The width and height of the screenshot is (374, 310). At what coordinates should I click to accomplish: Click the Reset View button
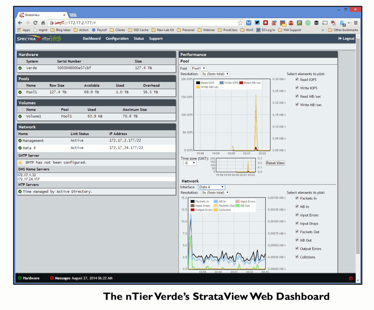coord(275,163)
